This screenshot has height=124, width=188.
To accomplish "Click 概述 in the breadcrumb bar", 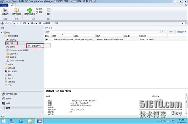I will pos(33,23).
